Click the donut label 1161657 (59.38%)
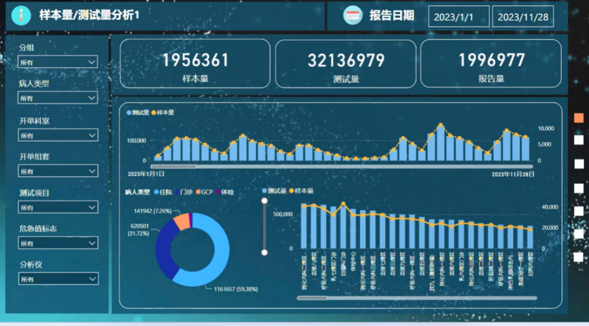Screen dimensions: 589x326 click(236, 290)
